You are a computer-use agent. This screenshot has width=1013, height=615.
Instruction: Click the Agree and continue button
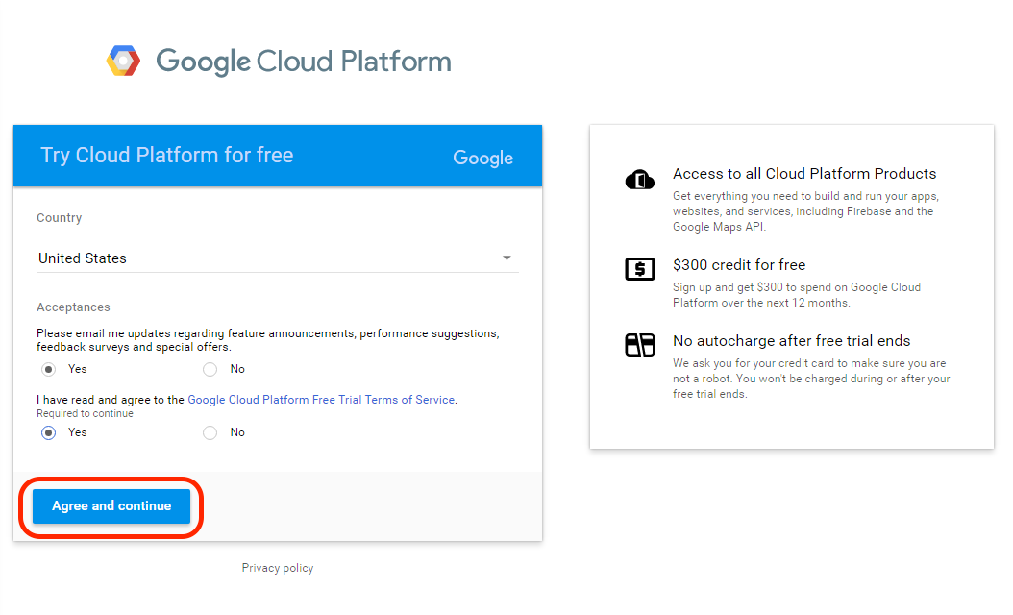click(x=111, y=505)
